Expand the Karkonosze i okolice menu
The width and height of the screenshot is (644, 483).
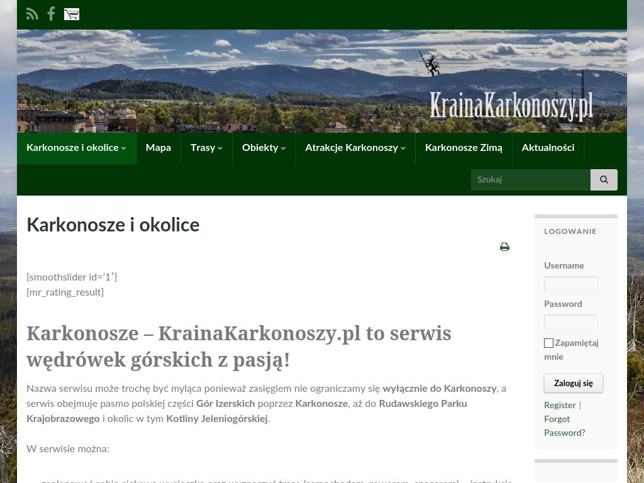[x=76, y=148]
